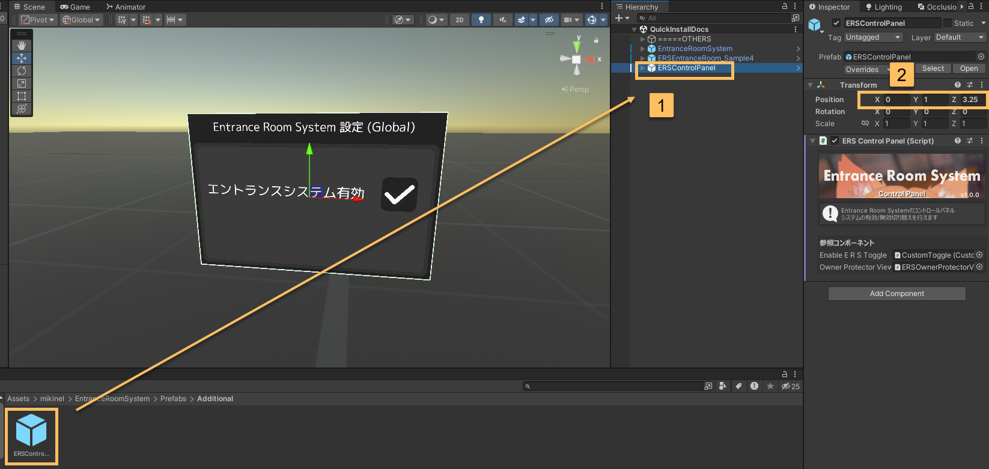Toggle 2D view mode
Screen dimensions: 989x469
tap(460, 20)
